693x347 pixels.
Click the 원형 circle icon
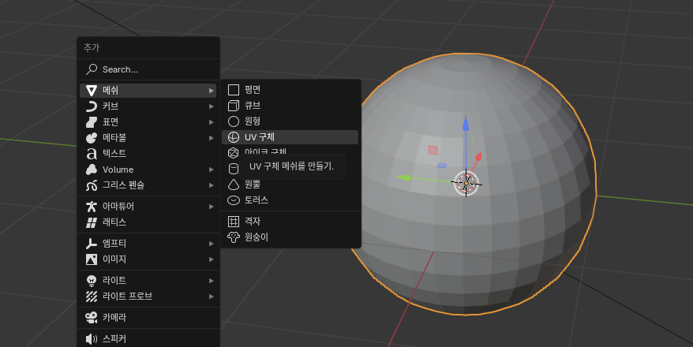(x=234, y=121)
